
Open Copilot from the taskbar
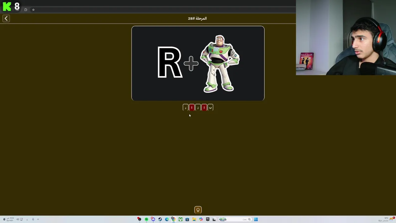[x=201, y=219]
